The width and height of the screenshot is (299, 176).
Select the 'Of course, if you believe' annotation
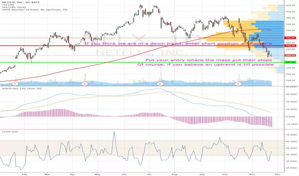pos(206,65)
